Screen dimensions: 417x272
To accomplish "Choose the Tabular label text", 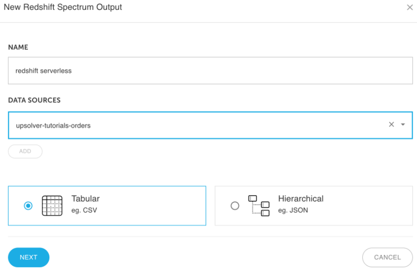I will (x=86, y=199).
